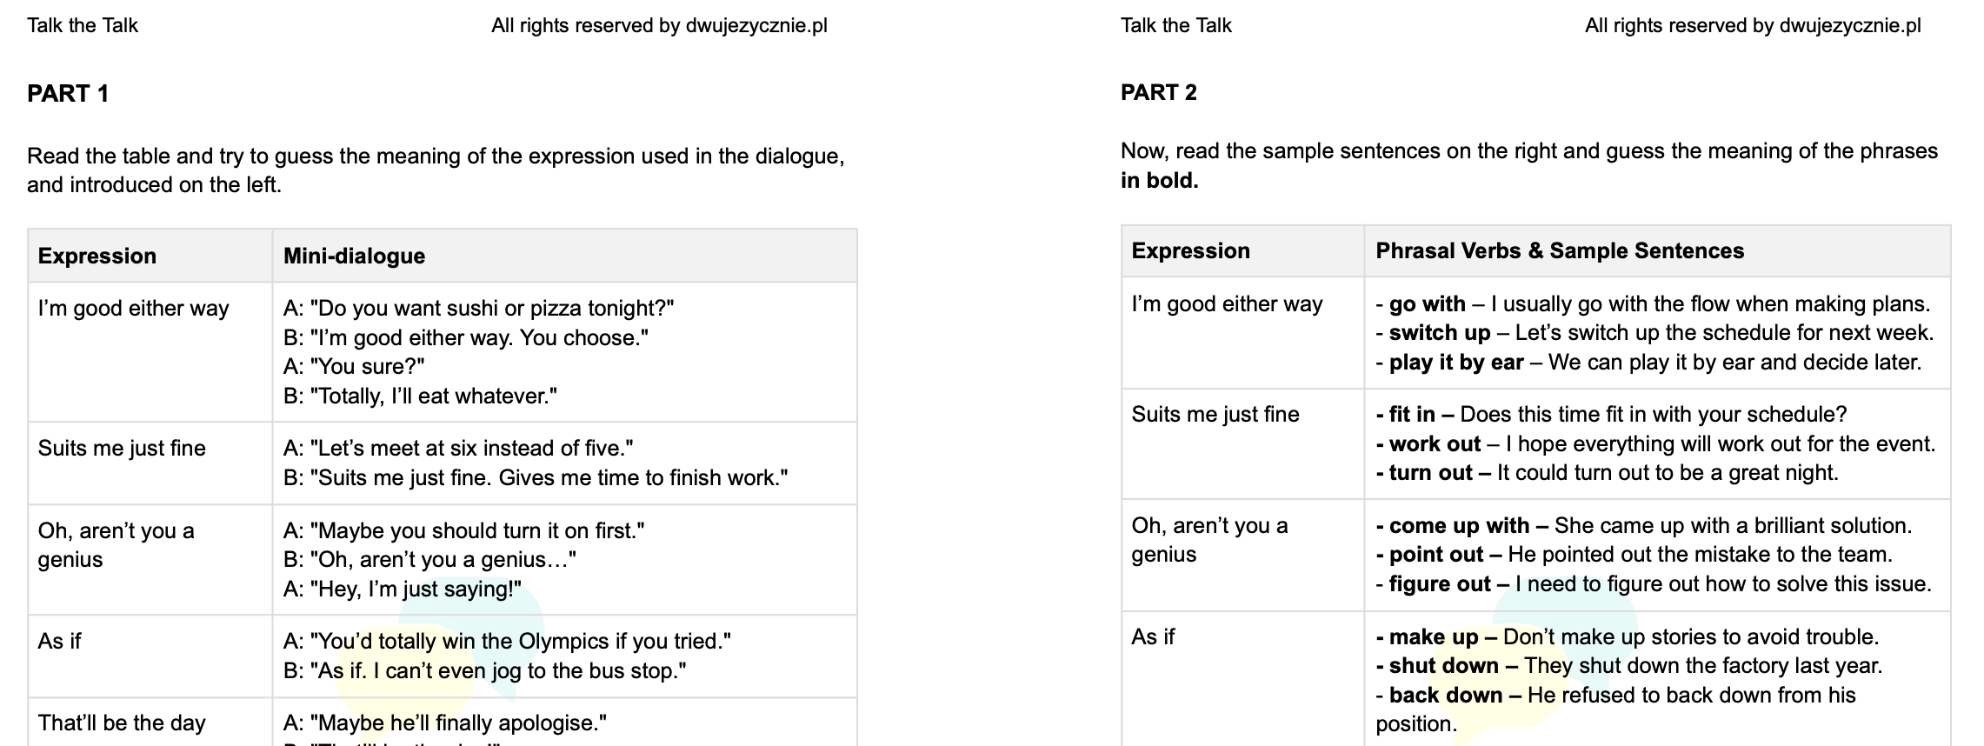Click the PART 1 heading
This screenshot has width=1984, height=746.
[x=68, y=94]
